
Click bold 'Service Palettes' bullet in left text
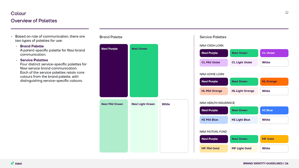point(34,60)
